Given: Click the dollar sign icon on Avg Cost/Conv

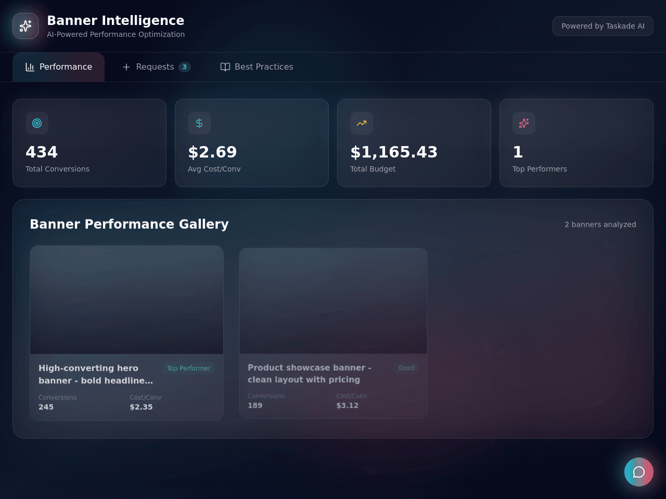Looking at the screenshot, I should tap(199, 123).
